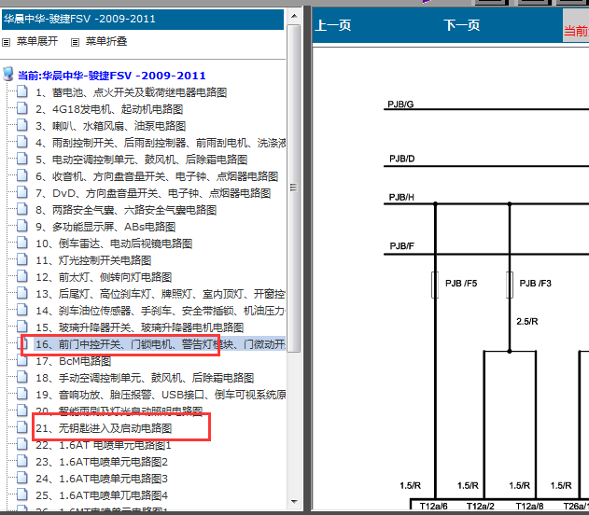Screen dimensions: 589x515
Task: Open item 3 喇叭、水箱风扇、油泵电路图
Action: (111, 126)
